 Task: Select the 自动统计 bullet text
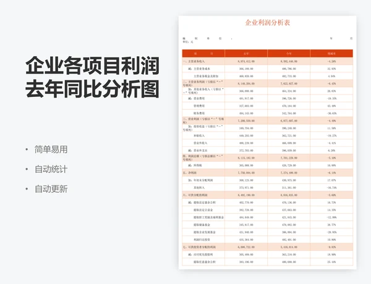(51, 169)
